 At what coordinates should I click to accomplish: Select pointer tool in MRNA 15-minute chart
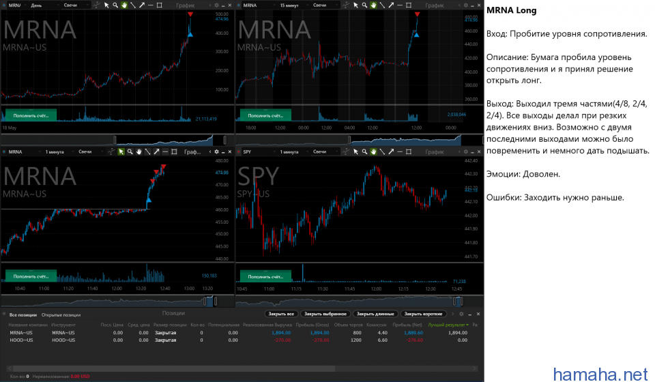tap(355, 5)
